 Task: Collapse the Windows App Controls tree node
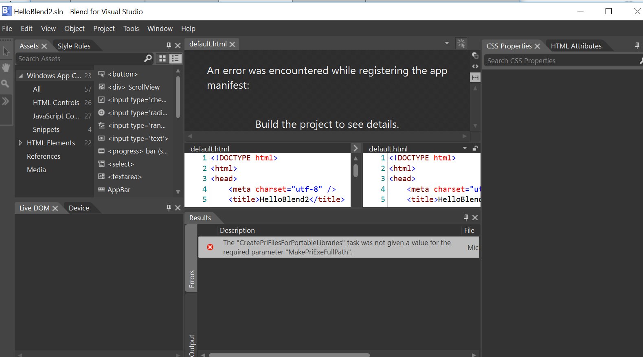coord(21,76)
